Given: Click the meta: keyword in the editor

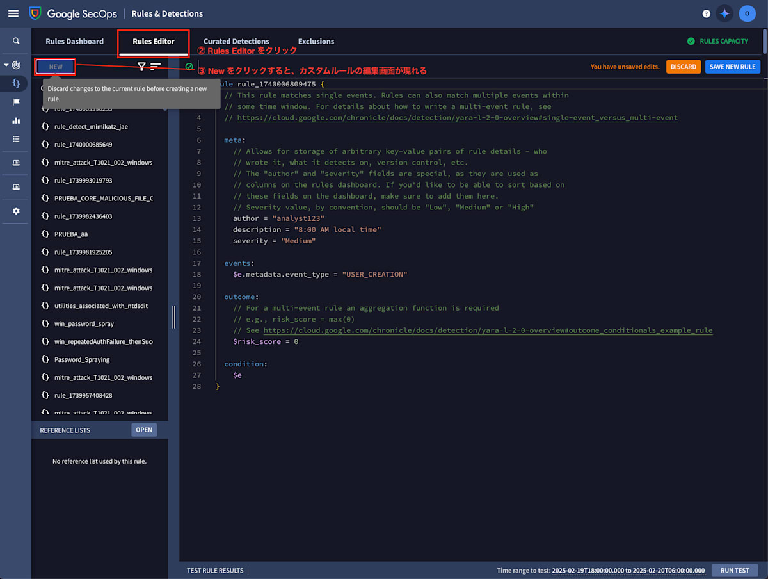Looking at the screenshot, I should pyautogui.click(x=235, y=140).
